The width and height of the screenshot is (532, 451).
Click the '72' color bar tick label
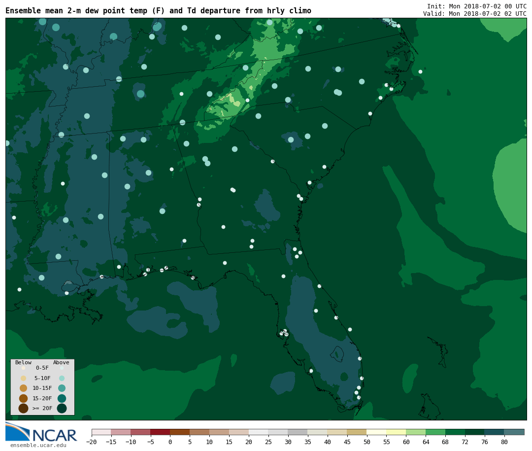[x=465, y=442]
